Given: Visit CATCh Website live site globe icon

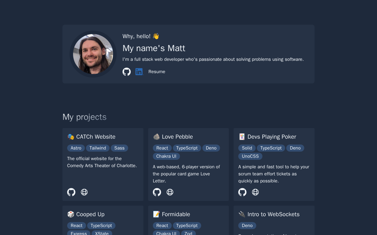Looking at the screenshot, I should pyautogui.click(x=84, y=192).
